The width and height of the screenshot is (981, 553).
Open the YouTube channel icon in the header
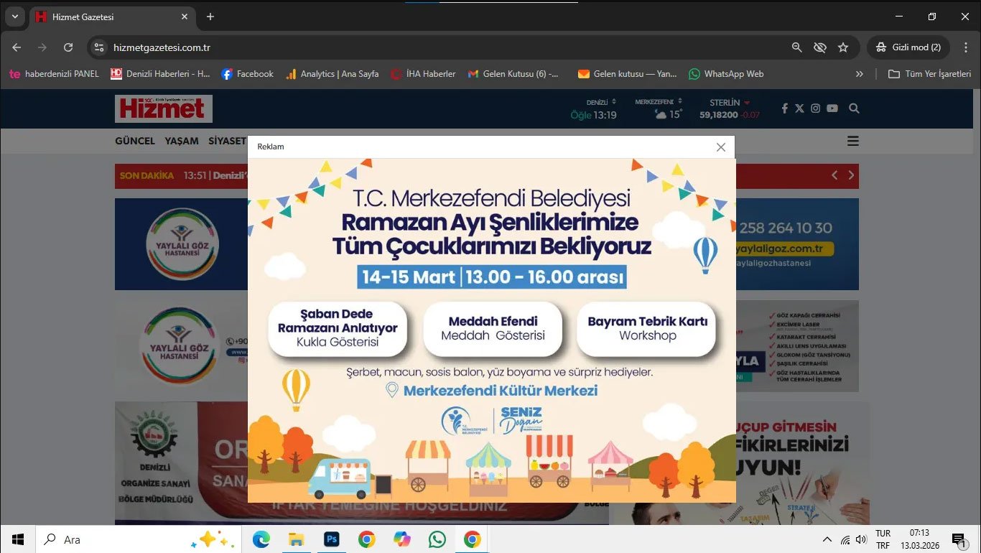pyautogui.click(x=832, y=108)
